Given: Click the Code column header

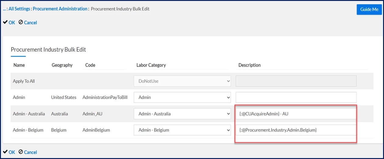Looking at the screenshot, I should 90,65.
